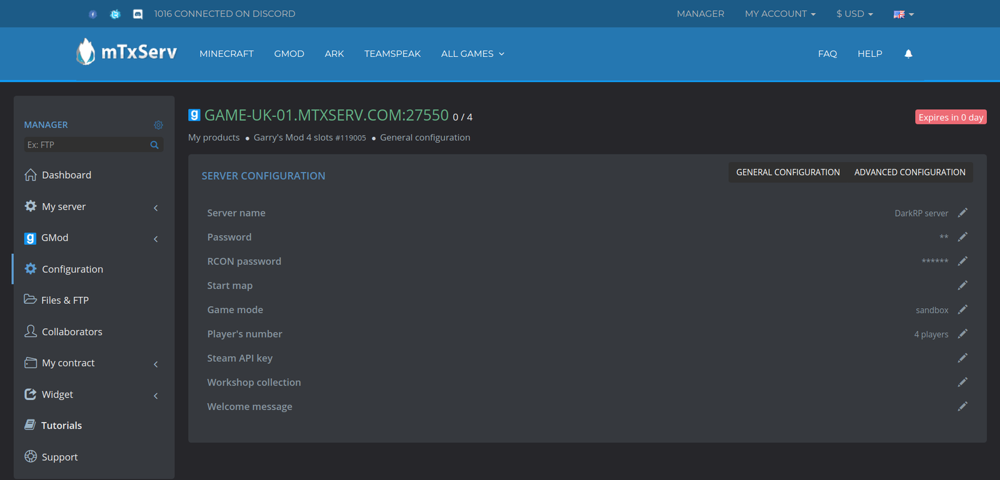Screen dimensions: 1000x480
Task: Click the DarkRP server name value
Action: [x=921, y=213]
